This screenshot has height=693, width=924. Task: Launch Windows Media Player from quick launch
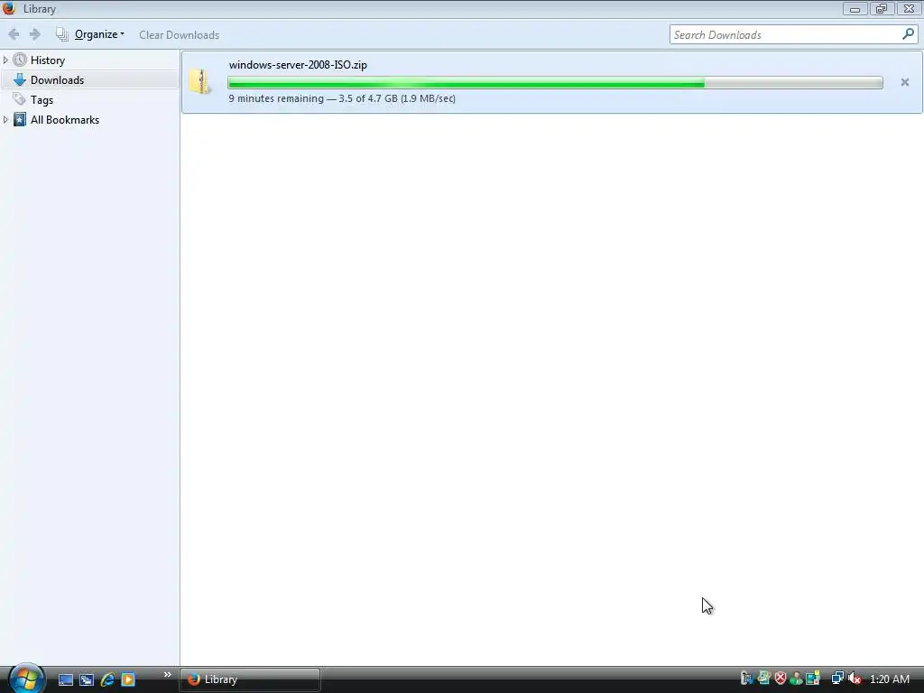coord(128,679)
